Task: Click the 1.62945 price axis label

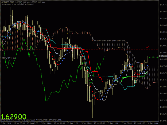Action: 163,53
